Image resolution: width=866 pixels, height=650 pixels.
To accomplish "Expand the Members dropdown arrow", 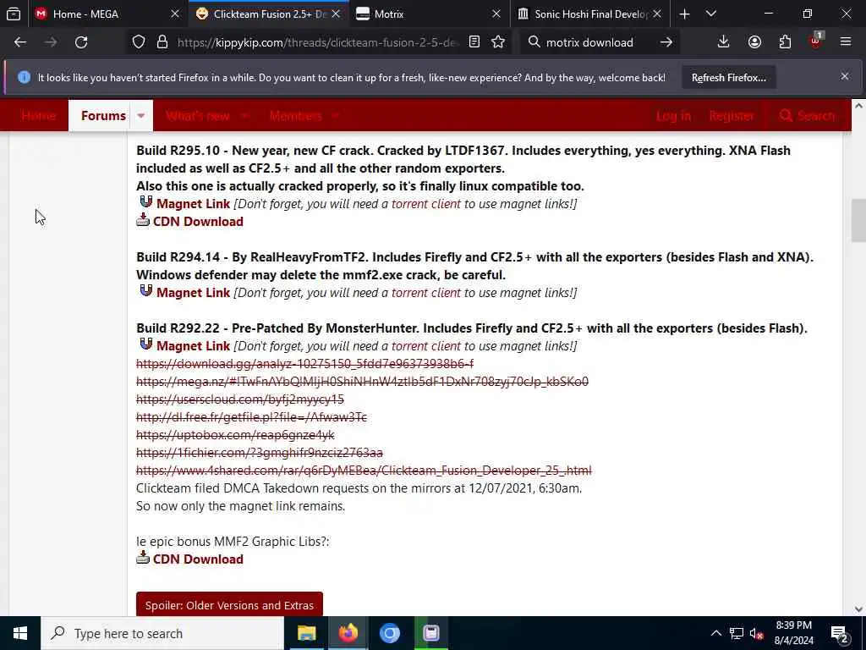I will point(335,115).
